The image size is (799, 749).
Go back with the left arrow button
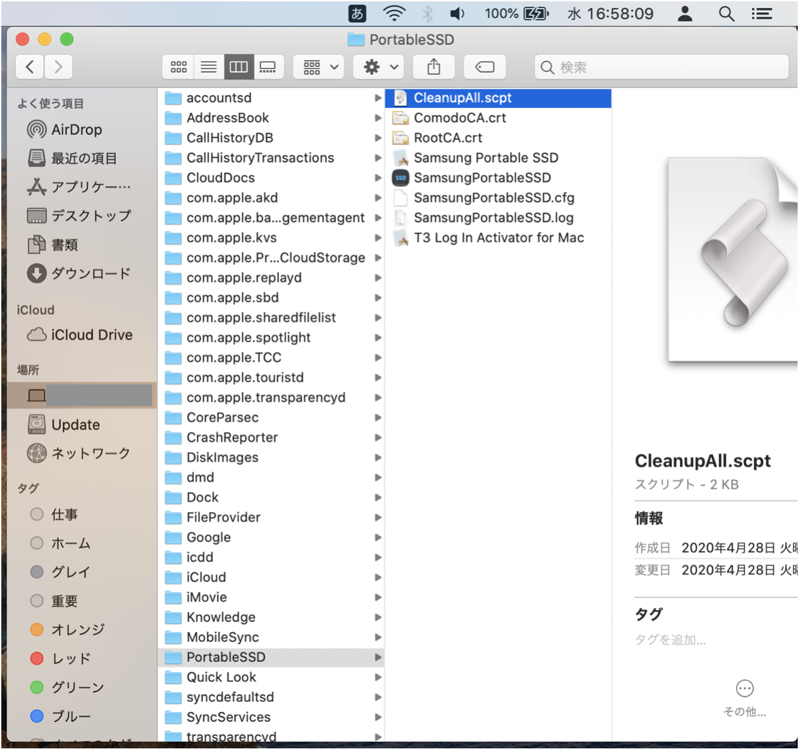point(30,67)
